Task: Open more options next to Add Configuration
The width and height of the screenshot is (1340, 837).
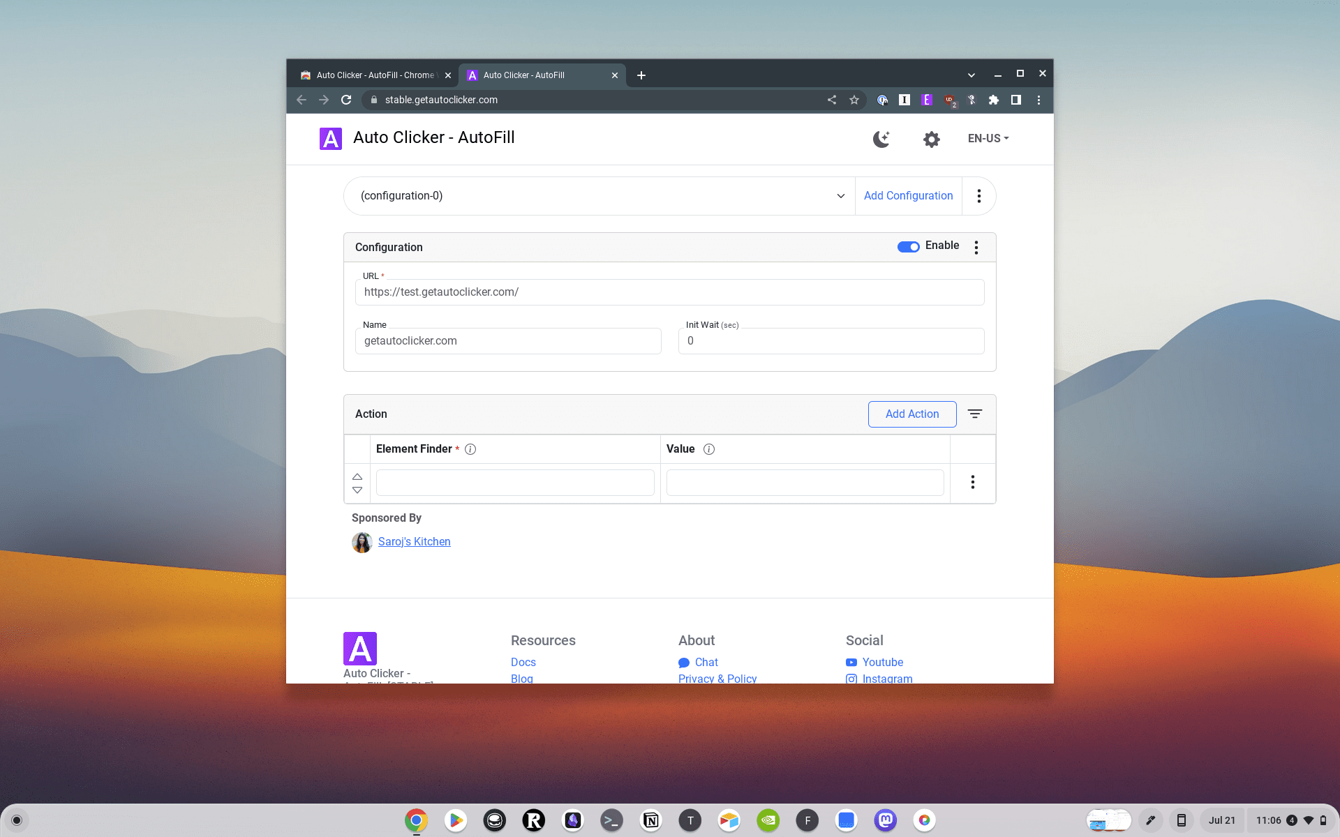Action: point(979,196)
